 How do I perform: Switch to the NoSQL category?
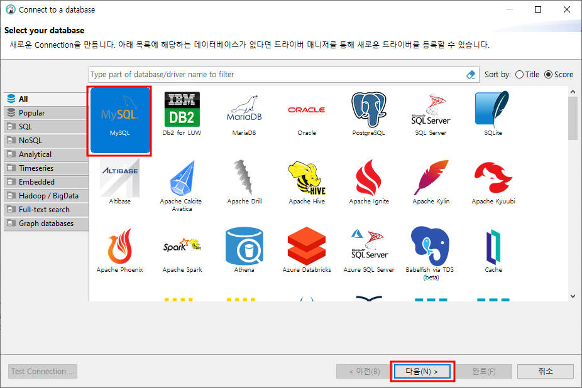point(47,141)
